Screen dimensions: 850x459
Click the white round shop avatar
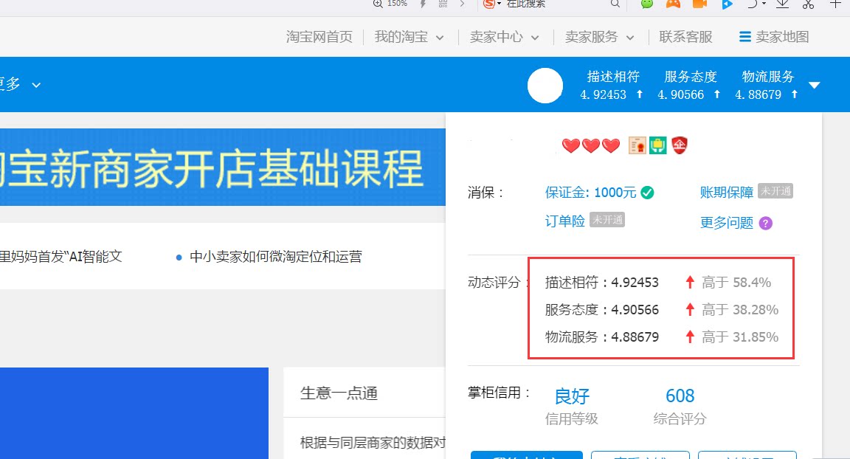pos(545,86)
